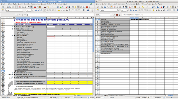
Task: Adjust zoom slider in left status bar
Action: point(82,98)
